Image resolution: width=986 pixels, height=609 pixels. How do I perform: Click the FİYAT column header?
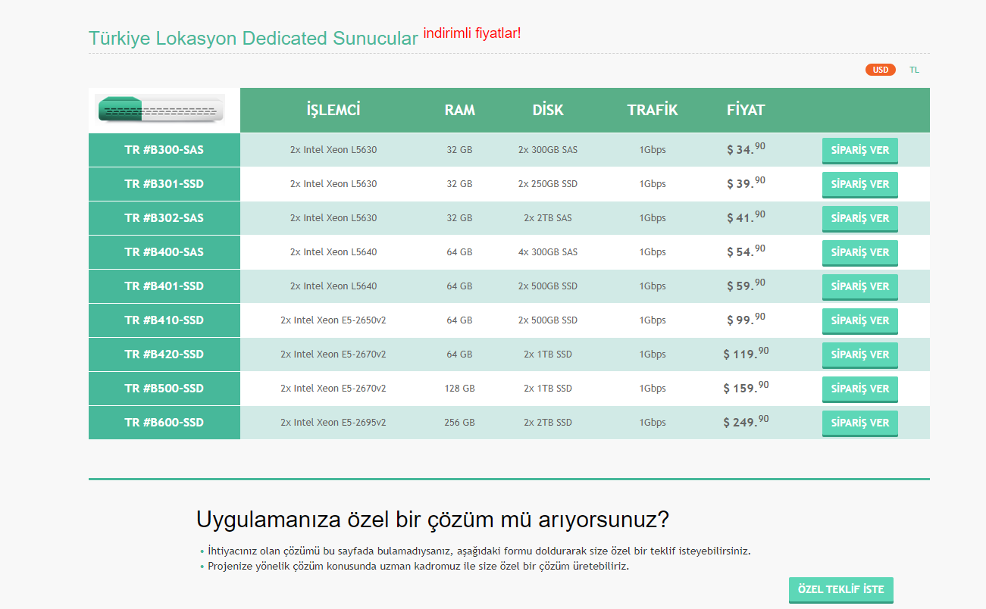point(746,110)
